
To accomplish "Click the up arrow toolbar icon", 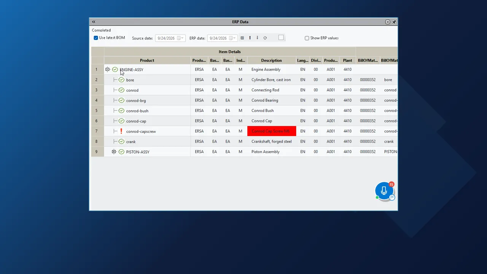I will [x=250, y=38].
